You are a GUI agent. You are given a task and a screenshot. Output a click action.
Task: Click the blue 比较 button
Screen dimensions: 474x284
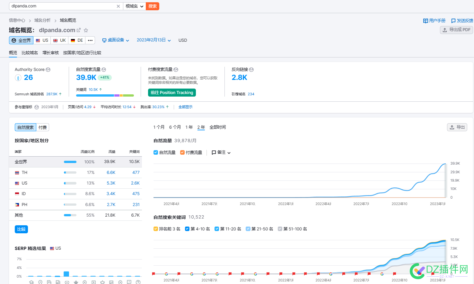click(x=22, y=229)
